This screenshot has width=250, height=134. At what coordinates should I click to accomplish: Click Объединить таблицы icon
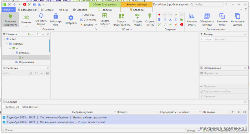coord(207,17)
